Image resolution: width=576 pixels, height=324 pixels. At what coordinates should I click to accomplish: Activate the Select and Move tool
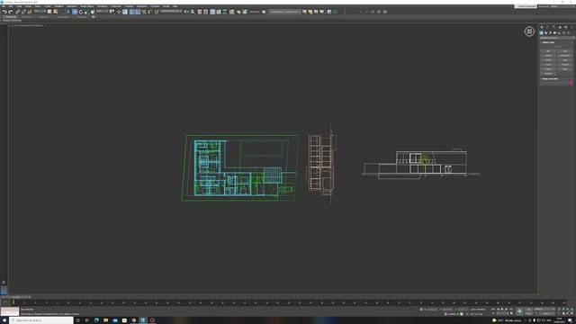pos(75,12)
